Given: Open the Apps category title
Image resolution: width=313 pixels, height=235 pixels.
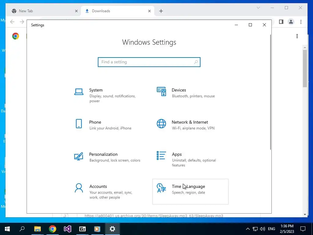Looking at the screenshot, I should 177,154.
